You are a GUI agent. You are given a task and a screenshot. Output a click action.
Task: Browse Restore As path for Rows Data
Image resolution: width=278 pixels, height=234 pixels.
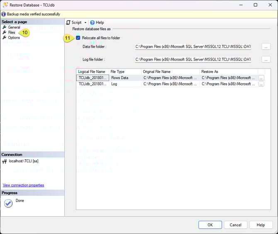[x=261, y=78]
